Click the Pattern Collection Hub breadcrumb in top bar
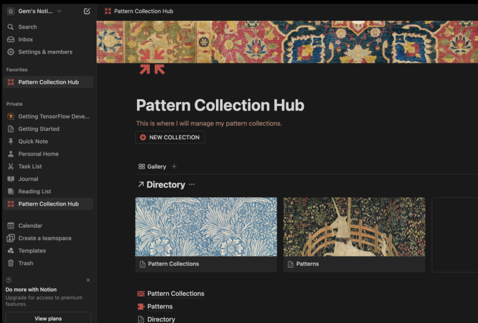The width and height of the screenshot is (478, 323). [x=139, y=11]
